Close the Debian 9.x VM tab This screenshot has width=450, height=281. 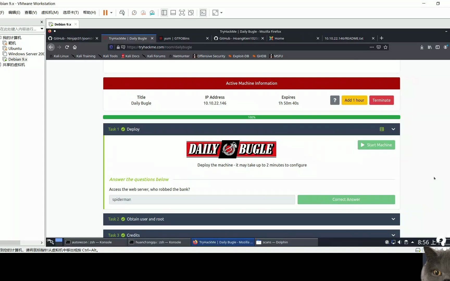(x=76, y=24)
